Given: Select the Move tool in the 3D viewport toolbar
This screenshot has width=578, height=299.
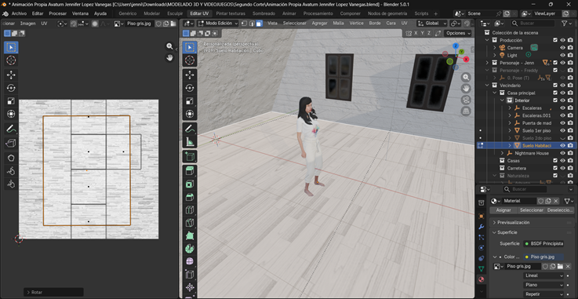Looking at the screenshot, I should pyautogui.click(x=190, y=75).
